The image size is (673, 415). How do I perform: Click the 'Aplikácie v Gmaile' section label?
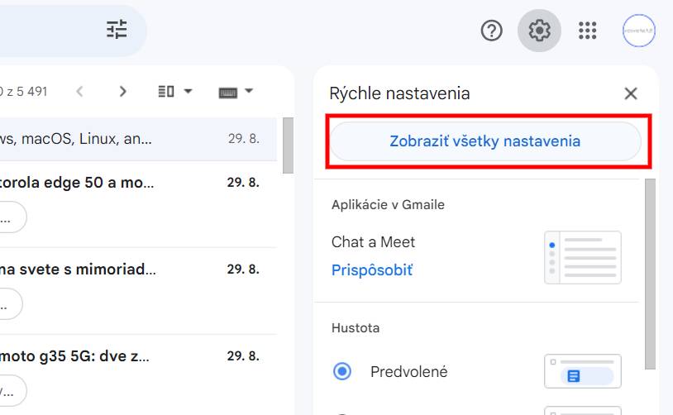388,205
